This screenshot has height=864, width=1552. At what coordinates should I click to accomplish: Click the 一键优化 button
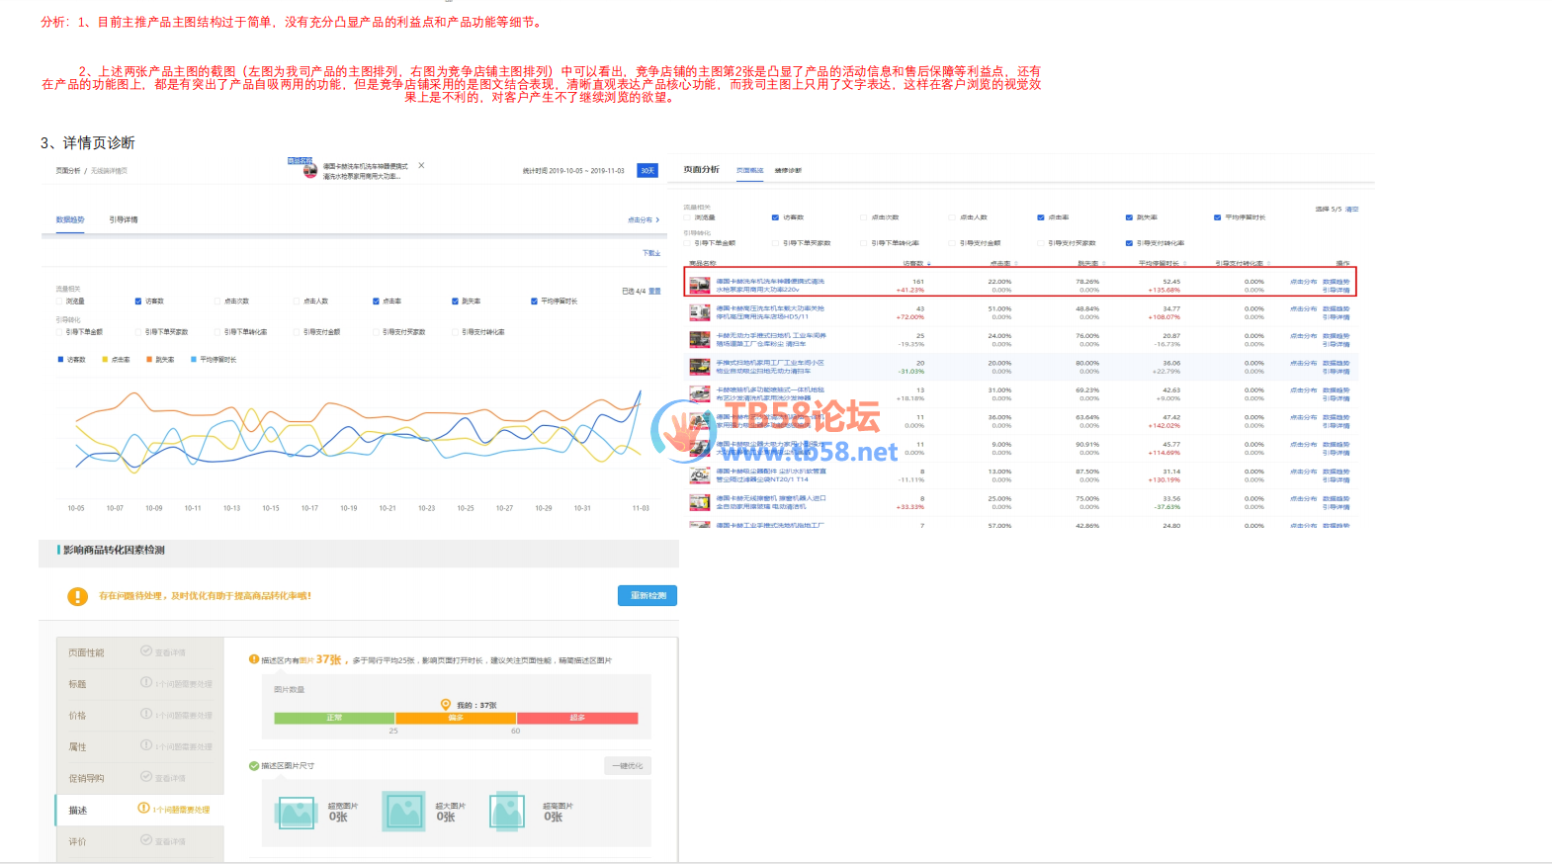tap(628, 766)
